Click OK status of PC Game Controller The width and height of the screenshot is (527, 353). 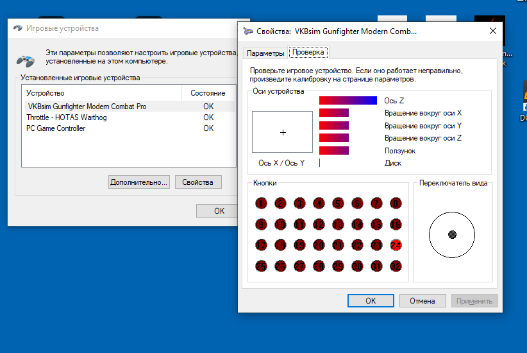point(208,128)
